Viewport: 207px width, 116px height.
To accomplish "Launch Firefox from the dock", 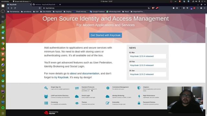I will pyautogui.click(x=3, y=49).
